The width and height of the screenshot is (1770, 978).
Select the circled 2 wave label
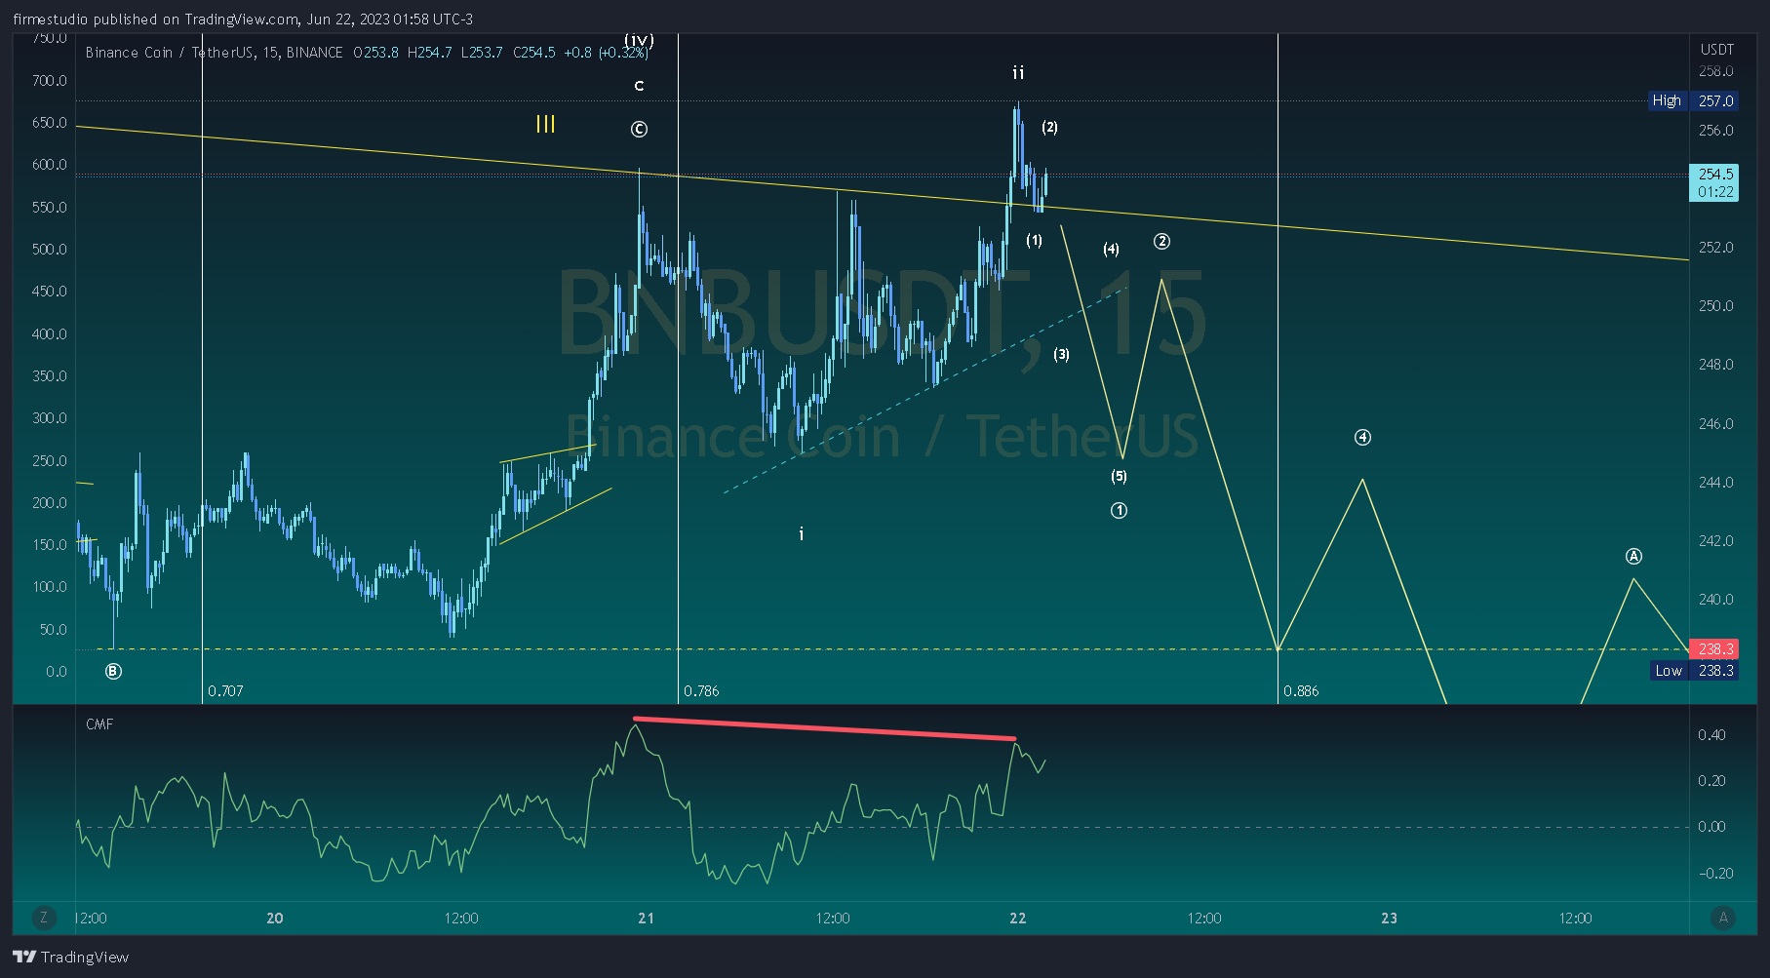[x=1161, y=241]
